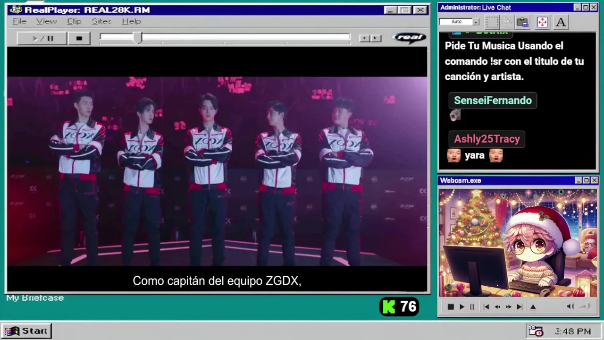This screenshot has width=604, height=340.
Task: Stop playback in RealPlayer
Action: point(79,38)
